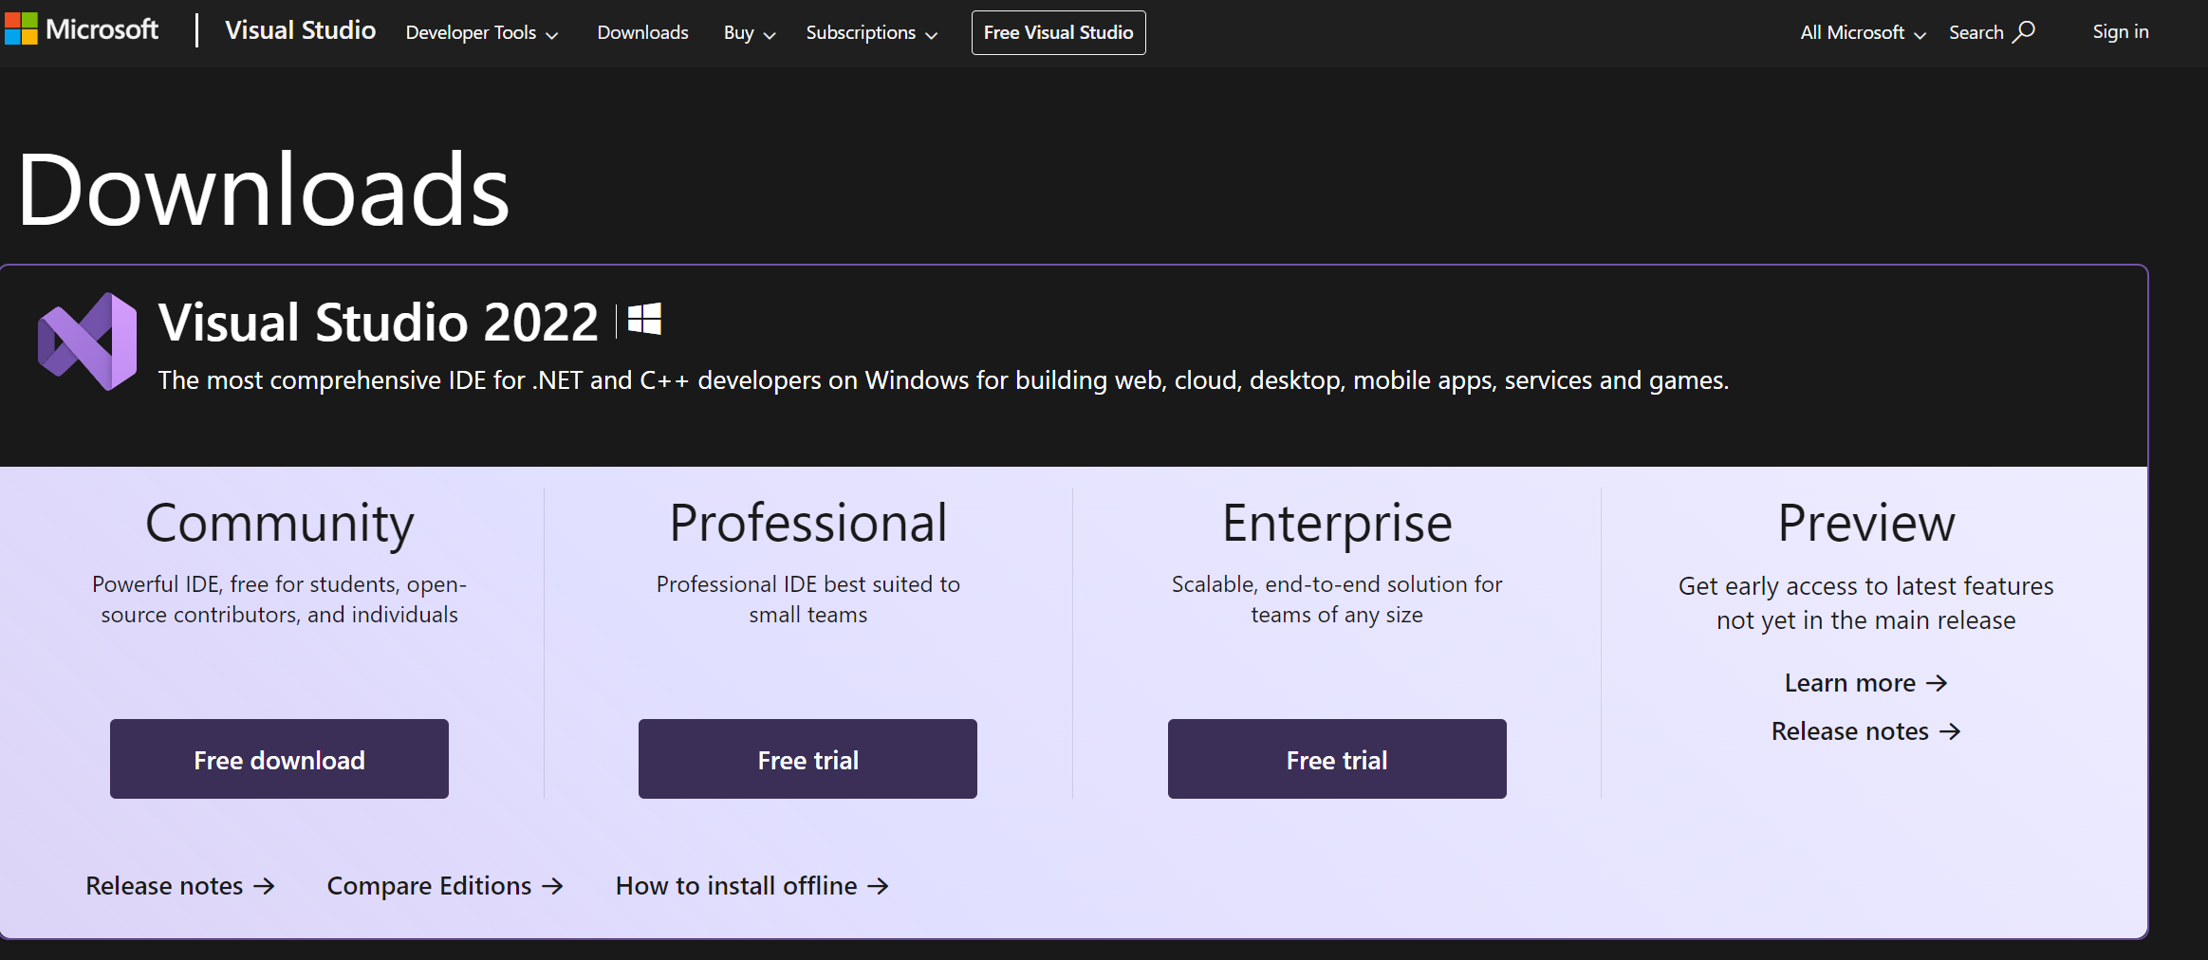Click the Search magnifier icon
This screenshot has width=2208, height=960.
click(x=2024, y=32)
